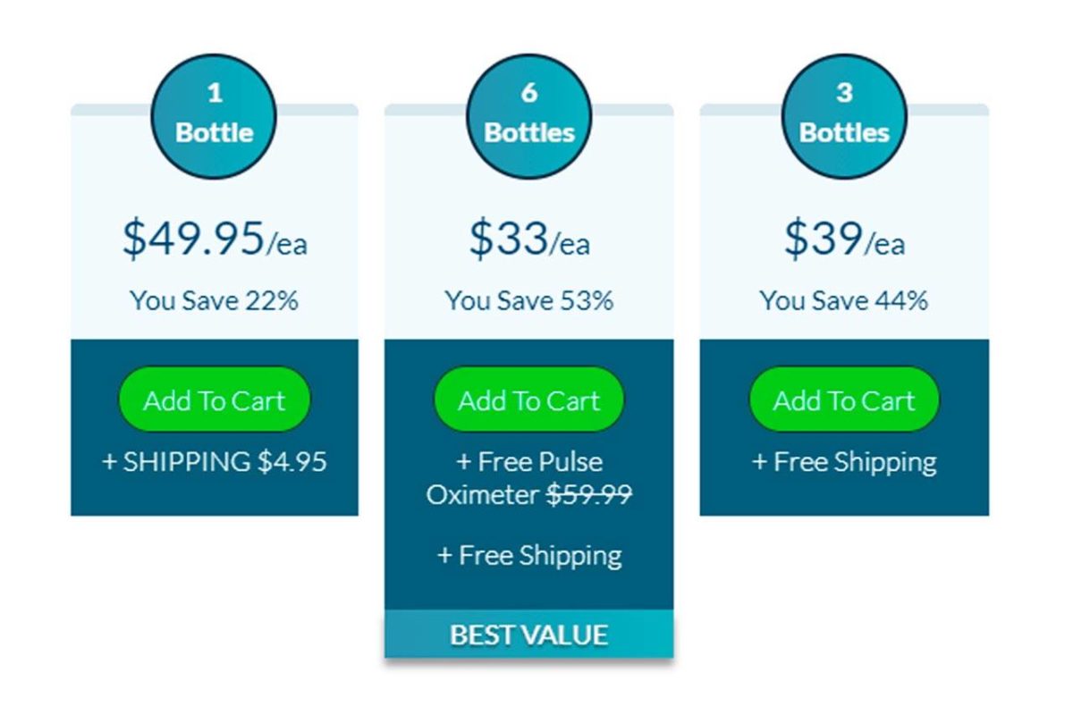Click the You Save 22% label
The height and width of the screenshot is (715, 1073).
click(x=215, y=300)
